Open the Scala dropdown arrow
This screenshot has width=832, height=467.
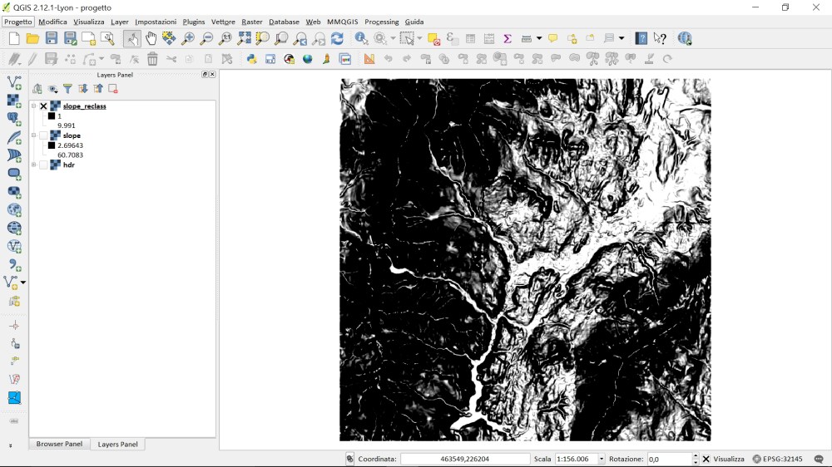click(x=602, y=459)
